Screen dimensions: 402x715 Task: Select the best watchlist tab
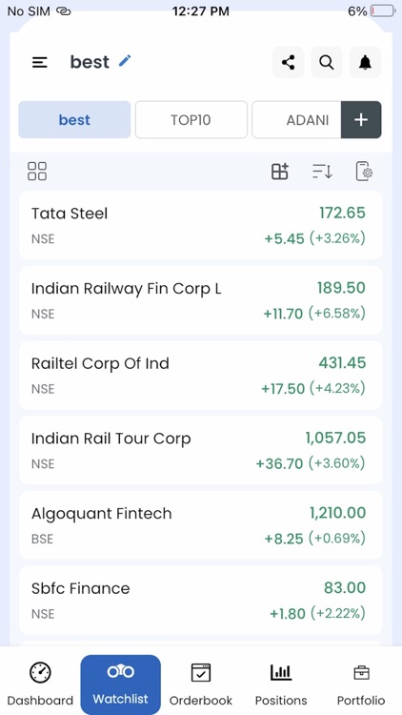[74, 120]
